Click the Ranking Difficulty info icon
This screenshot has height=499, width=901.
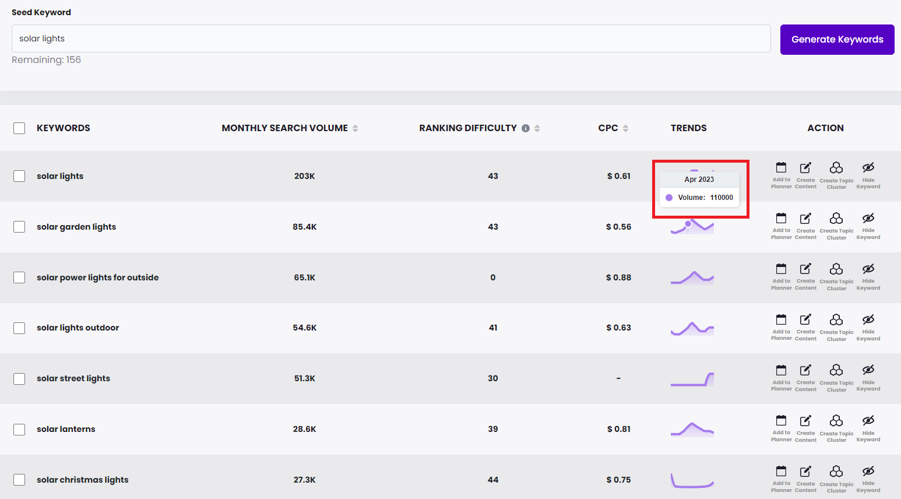pyautogui.click(x=526, y=128)
